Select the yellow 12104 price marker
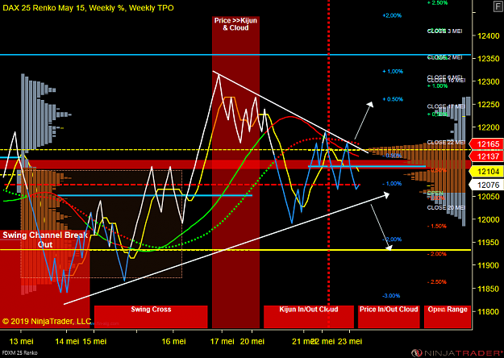This screenshot has height=358, width=504. pos(486,171)
